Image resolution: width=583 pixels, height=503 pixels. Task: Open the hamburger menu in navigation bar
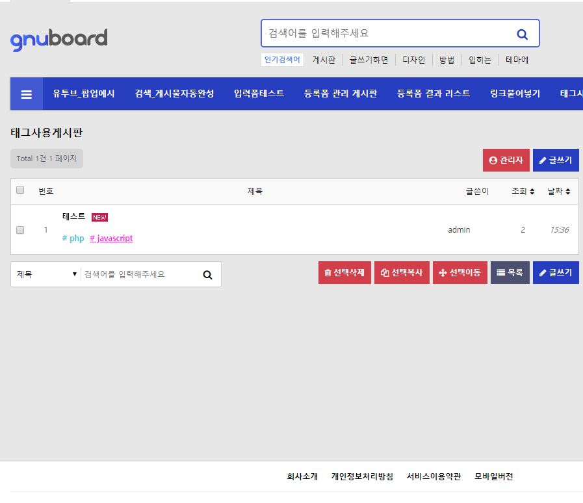(27, 94)
